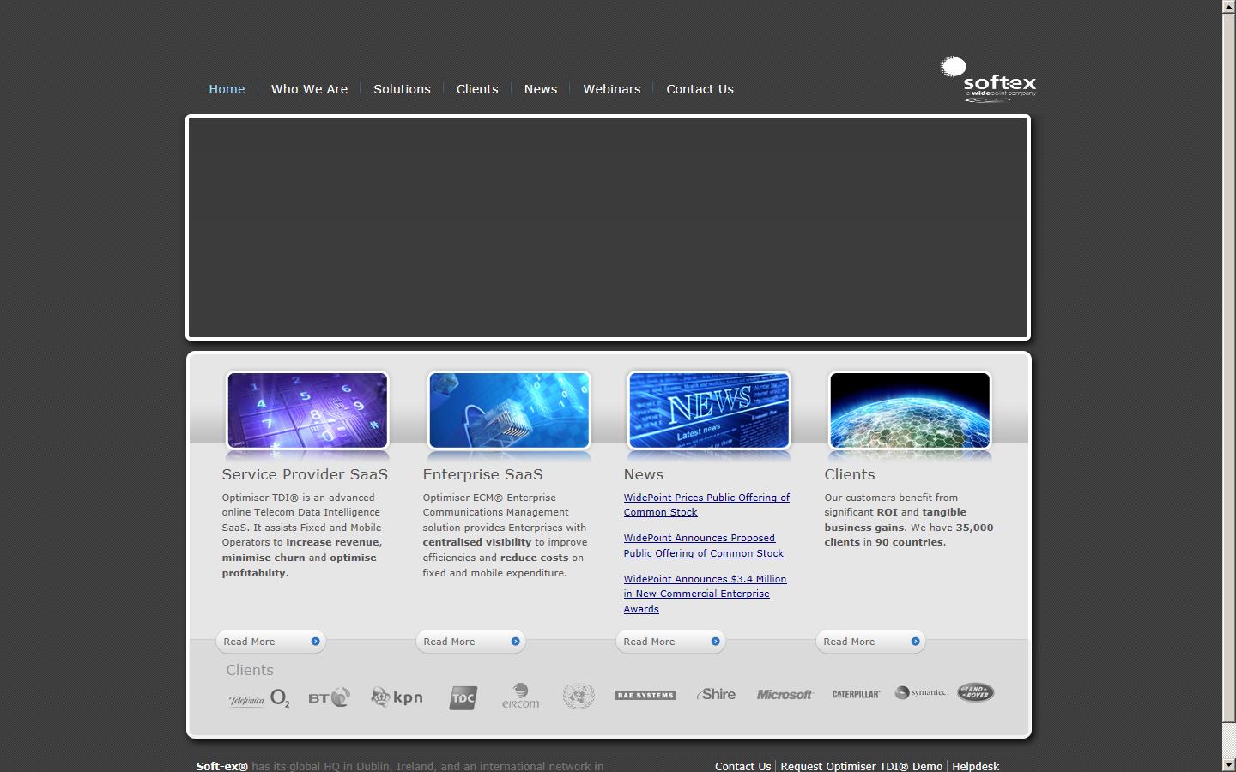Click the Caterpillar client logo
This screenshot has width=1236, height=772.
coord(856,694)
